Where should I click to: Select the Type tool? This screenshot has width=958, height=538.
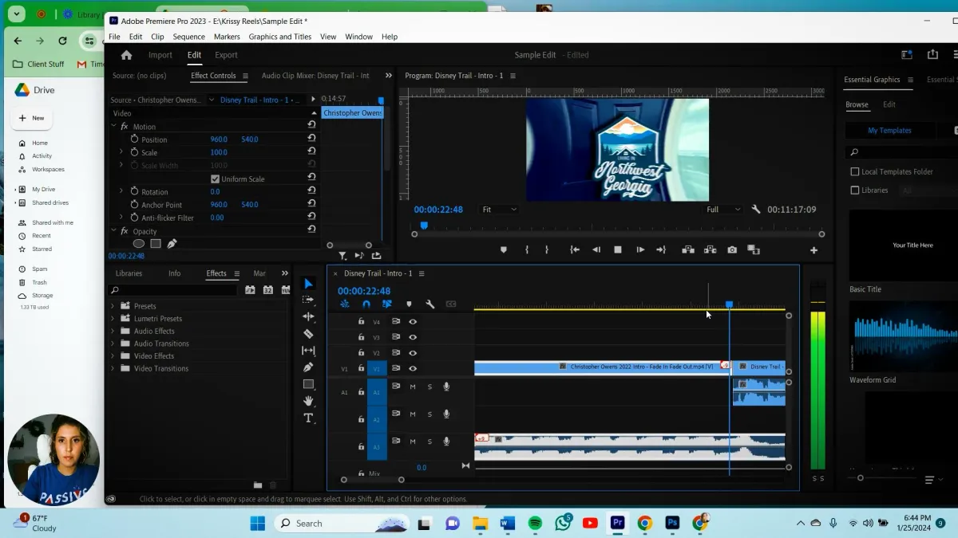(x=308, y=418)
